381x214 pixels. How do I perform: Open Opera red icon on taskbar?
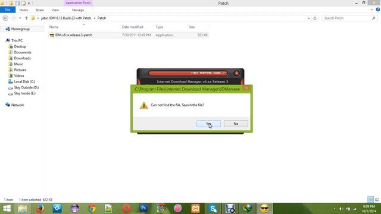pos(126,209)
